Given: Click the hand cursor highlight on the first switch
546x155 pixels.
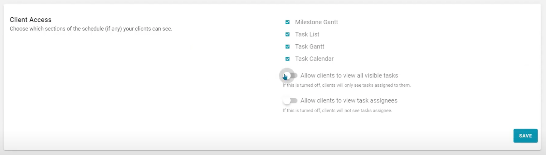Looking at the screenshot, I should pyautogui.click(x=286, y=76).
